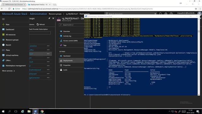Open All resources in sidebar
The image size is (202, 114).
[10, 35]
